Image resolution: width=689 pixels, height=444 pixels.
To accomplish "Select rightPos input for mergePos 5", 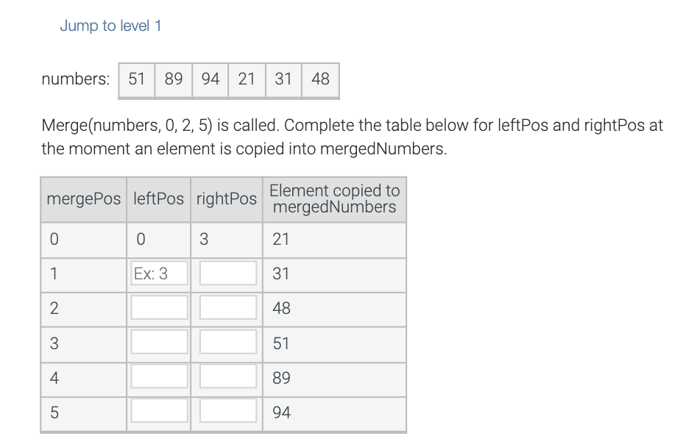I will click(x=227, y=411).
